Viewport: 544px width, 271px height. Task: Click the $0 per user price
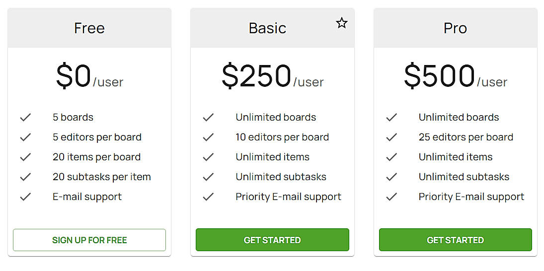point(89,77)
